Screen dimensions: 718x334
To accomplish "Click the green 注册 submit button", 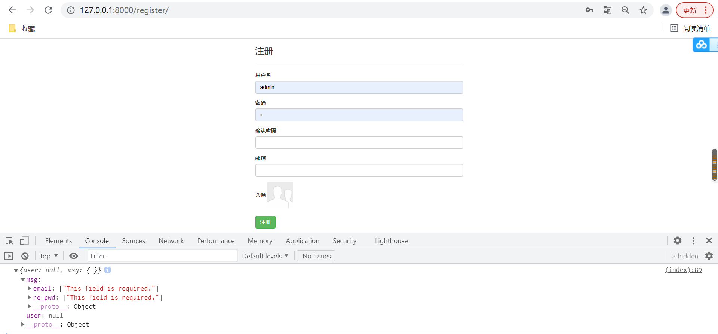I will point(265,222).
